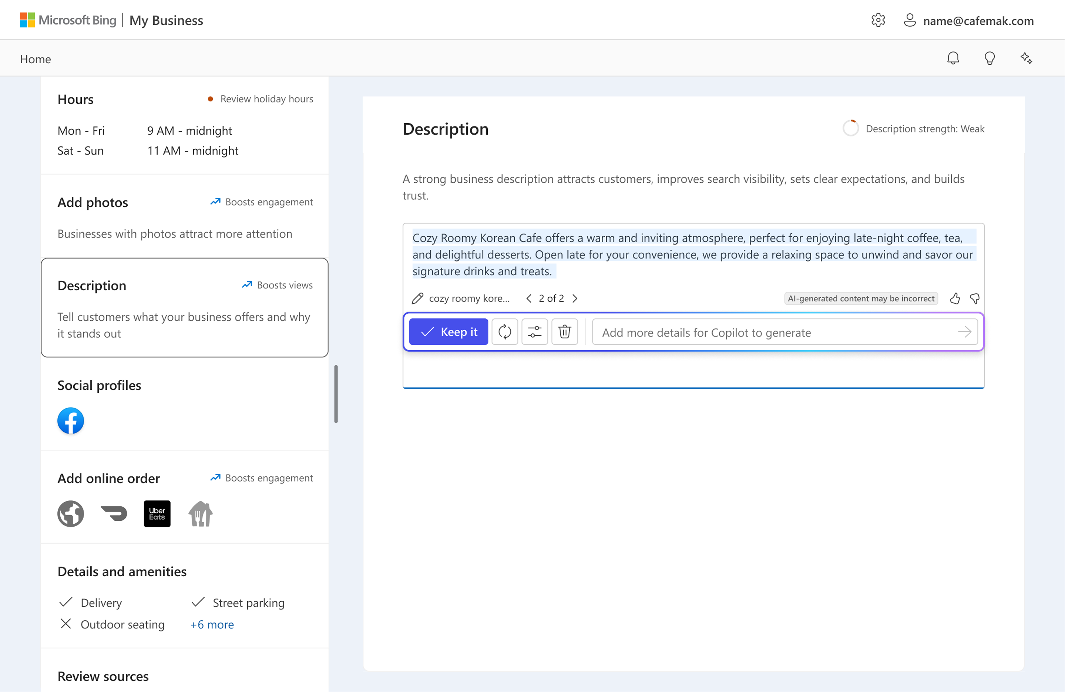Go to next generated description version
The image size is (1065, 692).
[x=575, y=298]
